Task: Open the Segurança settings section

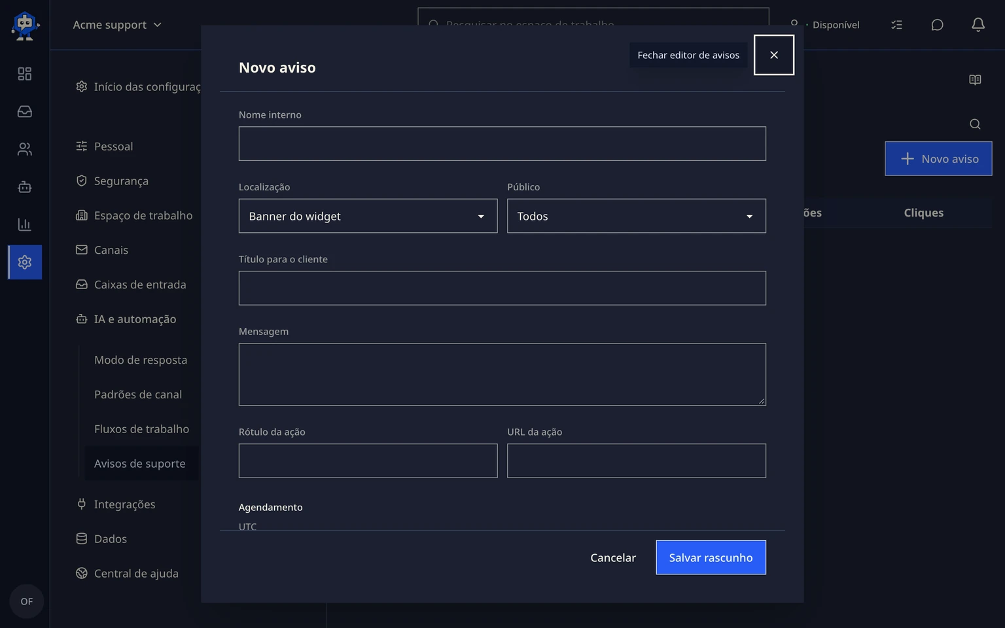Action: point(112,181)
